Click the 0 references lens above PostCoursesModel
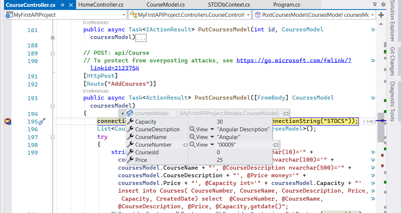Screen dimensions: 402x213 [95, 91]
